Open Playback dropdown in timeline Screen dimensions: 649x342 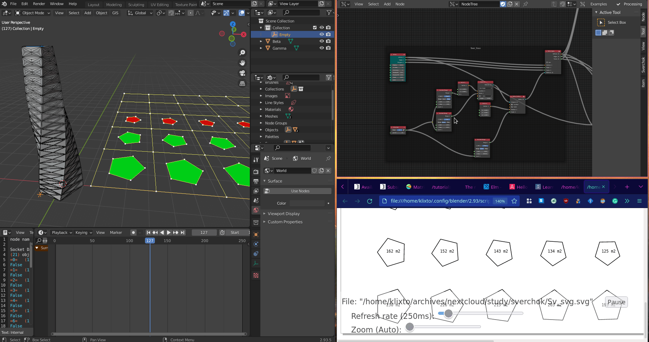[62, 233]
